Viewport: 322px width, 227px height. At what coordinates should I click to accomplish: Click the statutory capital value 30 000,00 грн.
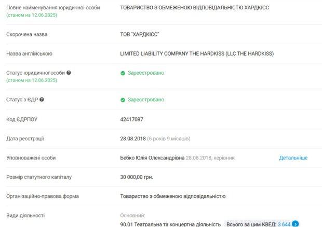point(136,177)
